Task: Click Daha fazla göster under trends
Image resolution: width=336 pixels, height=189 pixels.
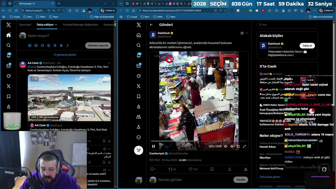Action: 270,177
